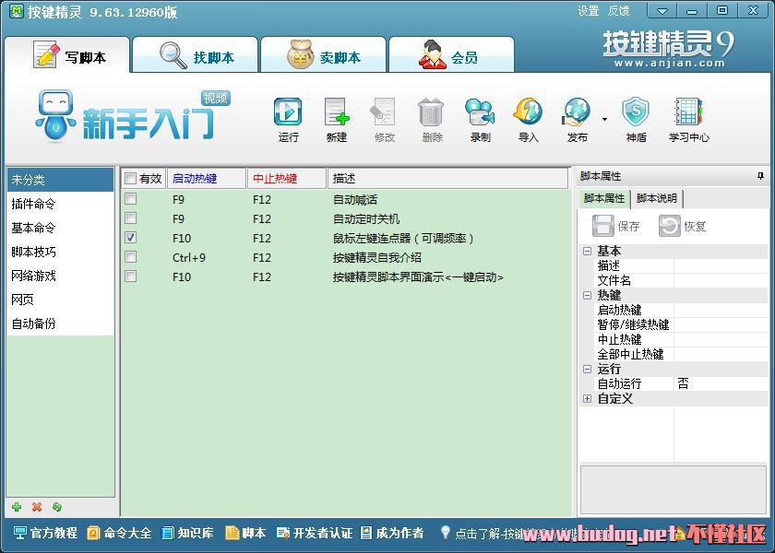The width and height of the screenshot is (775, 553).
Task: Uncheck the 鼠标左键连点器 script checkbox
Action: point(130,238)
